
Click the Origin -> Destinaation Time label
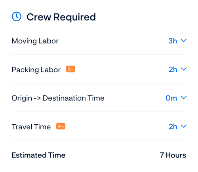tap(58, 98)
